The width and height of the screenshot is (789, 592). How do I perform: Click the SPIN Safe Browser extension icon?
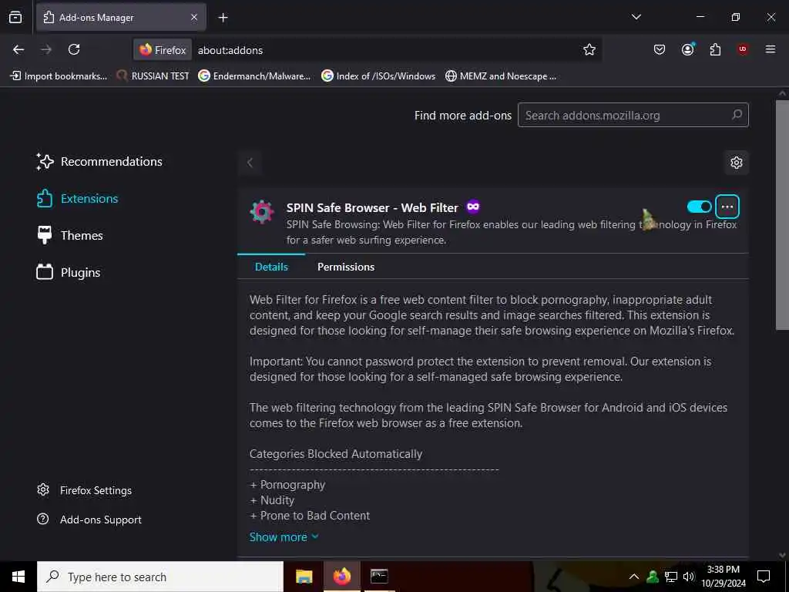point(262,212)
